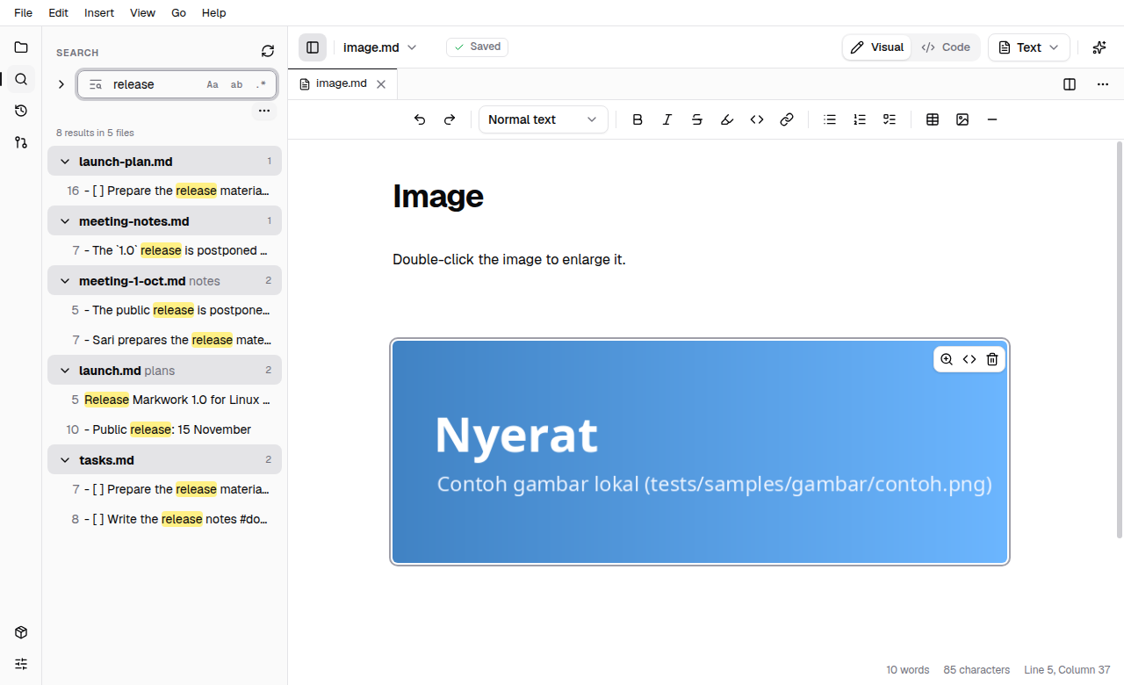Open the File menu
Viewport: 1124px width, 685px height.
tap(24, 13)
